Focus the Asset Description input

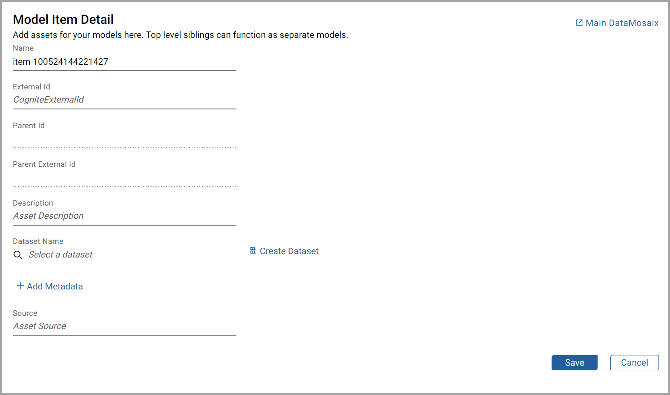(124, 216)
